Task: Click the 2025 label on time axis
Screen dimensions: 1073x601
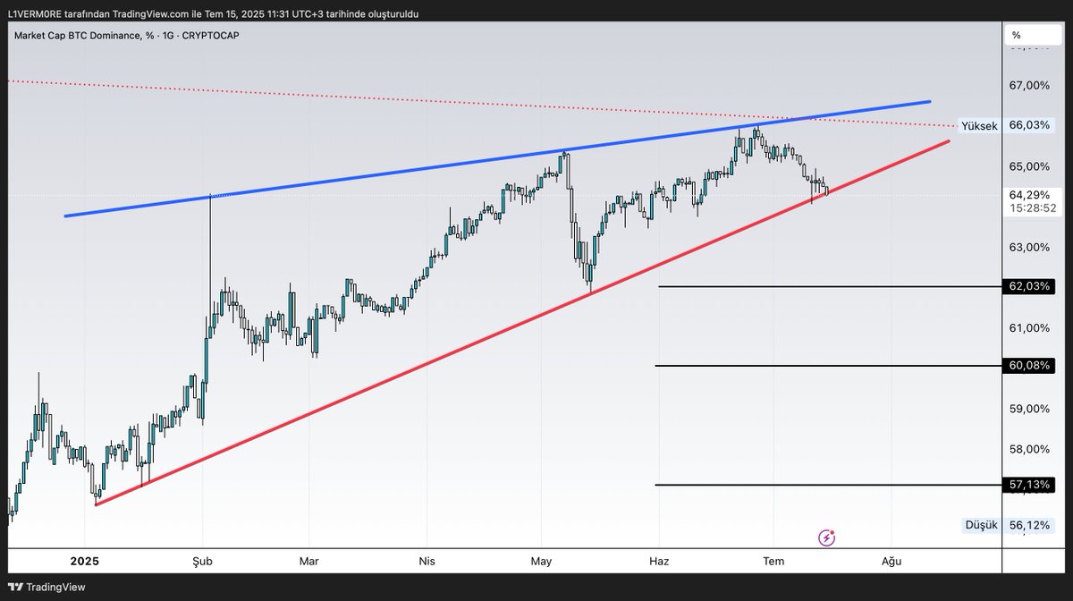Action: [85, 562]
